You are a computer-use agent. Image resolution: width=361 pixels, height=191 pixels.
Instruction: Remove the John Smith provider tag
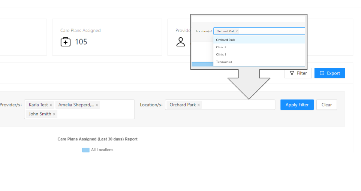click(x=54, y=114)
